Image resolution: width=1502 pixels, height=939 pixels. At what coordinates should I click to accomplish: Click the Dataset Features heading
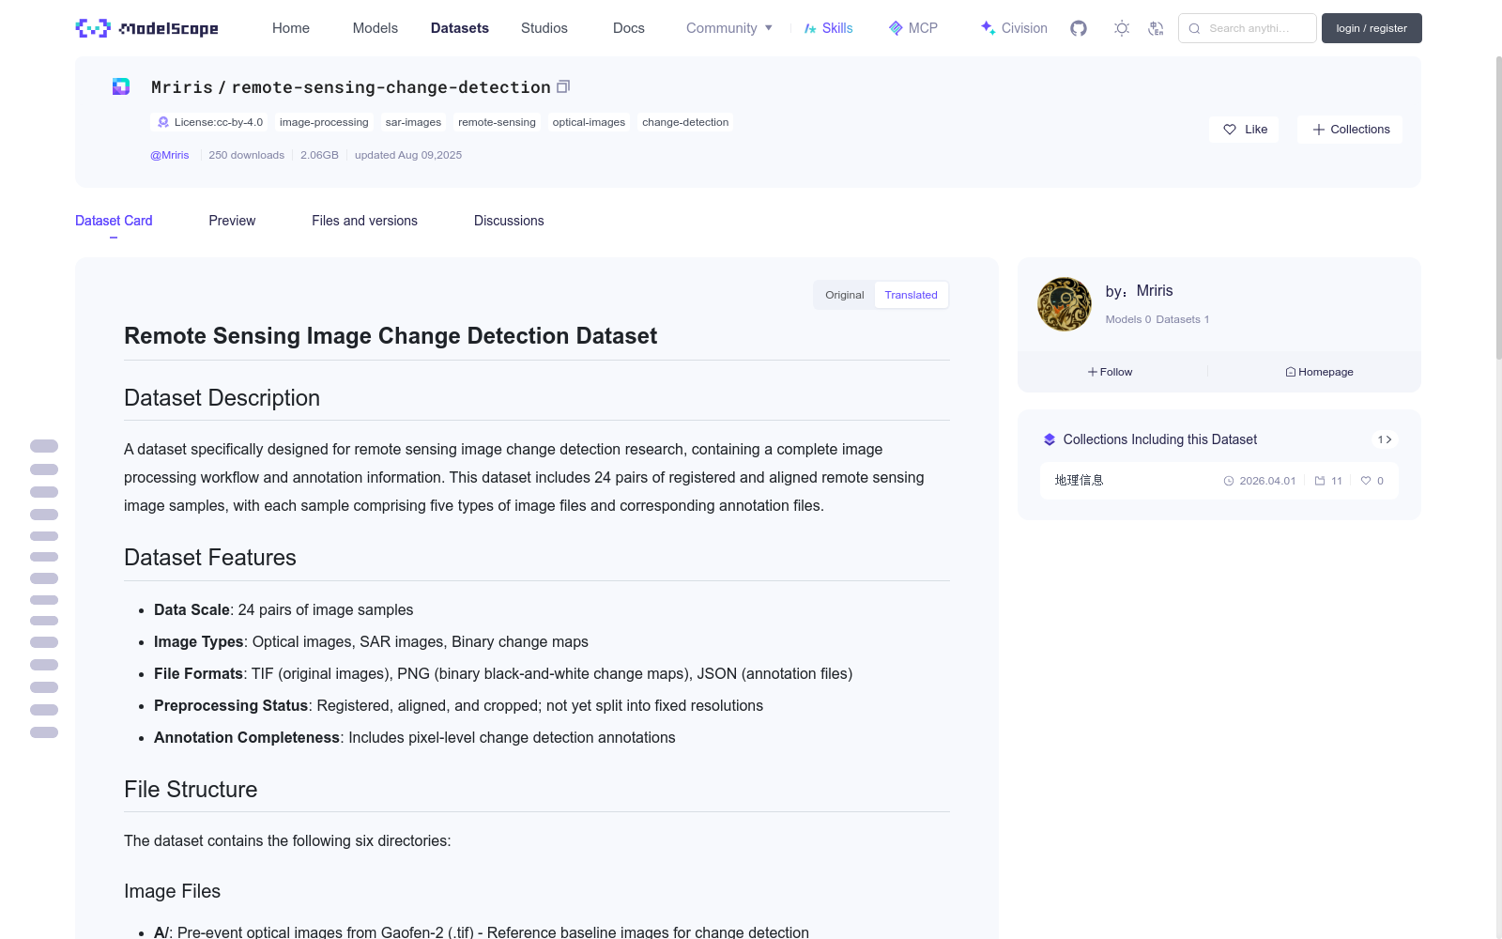(210, 558)
